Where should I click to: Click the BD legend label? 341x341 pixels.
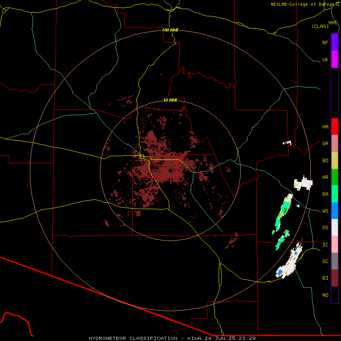[325, 161]
